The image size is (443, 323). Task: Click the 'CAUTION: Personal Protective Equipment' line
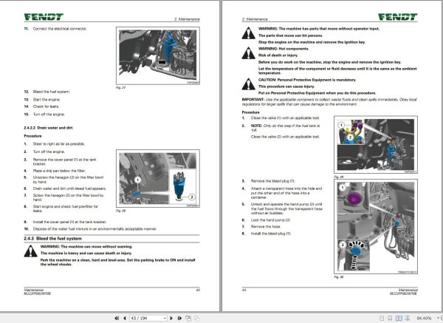coord(307,80)
